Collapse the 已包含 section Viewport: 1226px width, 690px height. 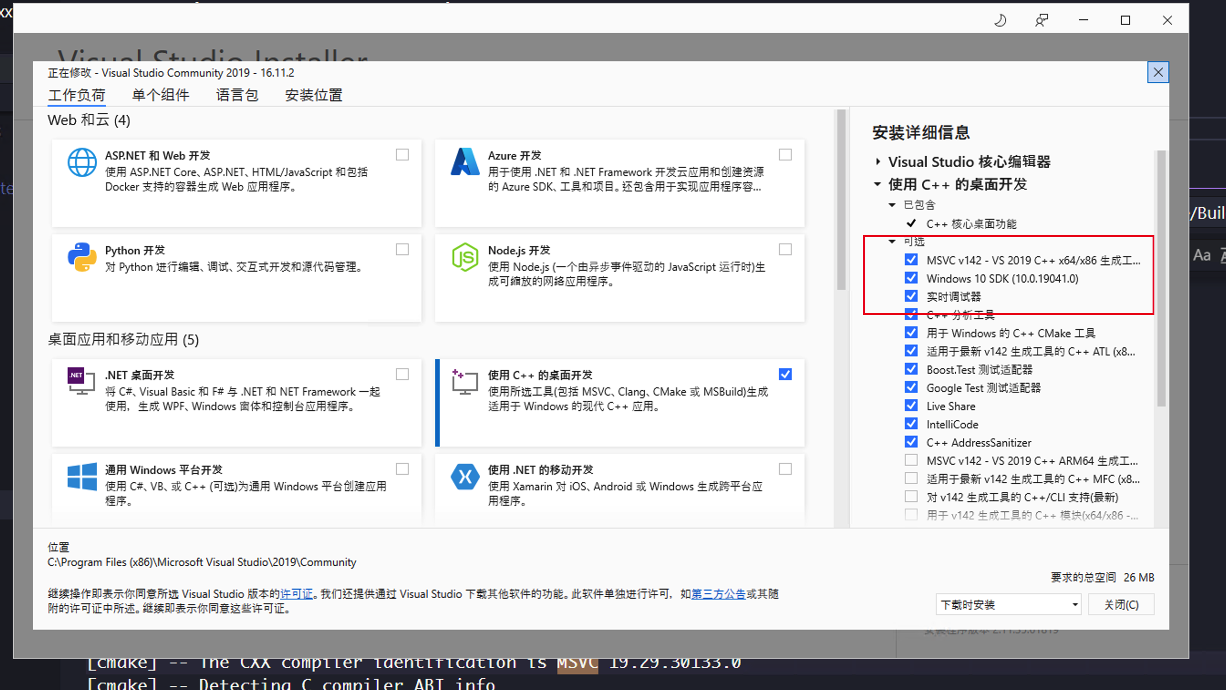(x=892, y=205)
